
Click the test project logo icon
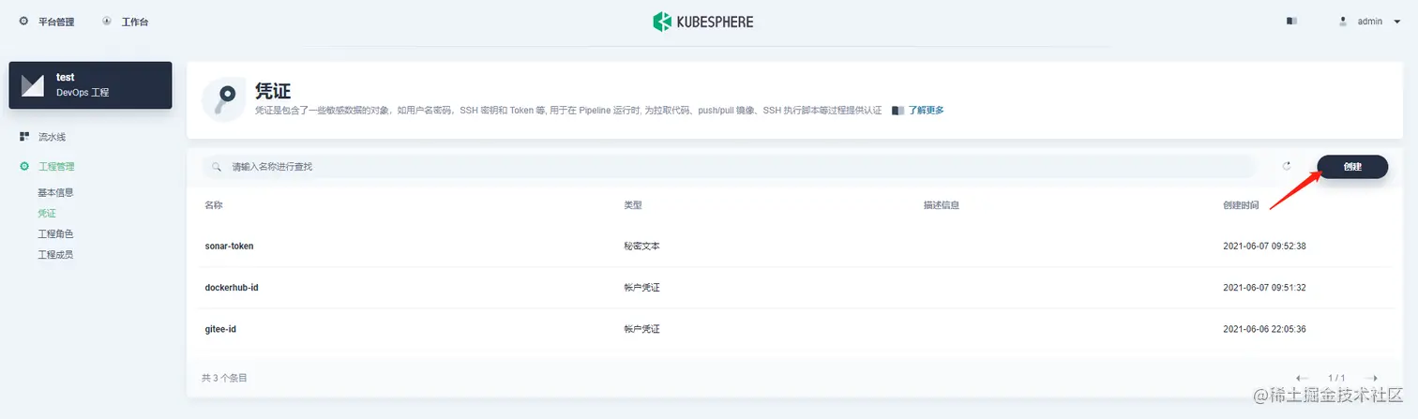click(x=33, y=85)
